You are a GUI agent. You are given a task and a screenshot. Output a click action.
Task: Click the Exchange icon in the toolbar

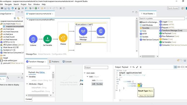[2, 8]
